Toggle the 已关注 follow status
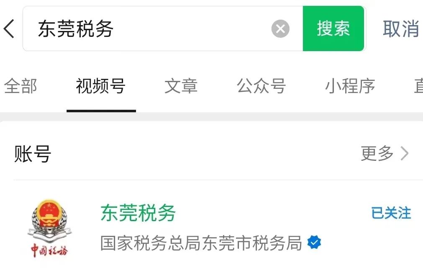423x279 pixels. 391,213
